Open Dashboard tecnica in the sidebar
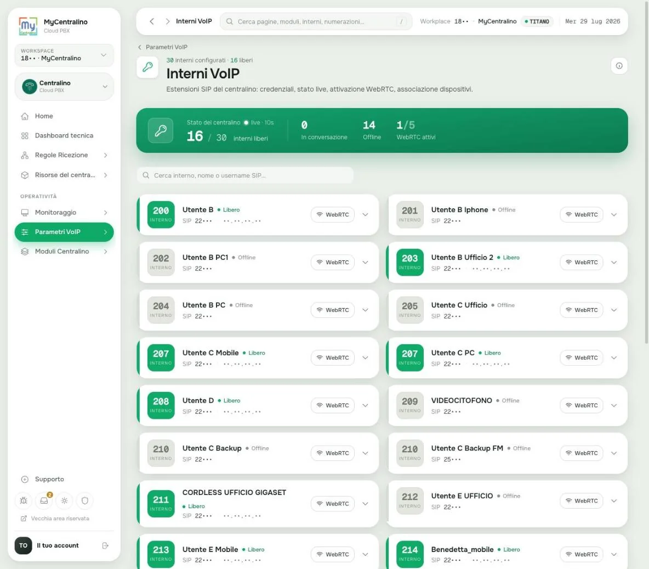Screen dimensions: 649x569 click(x=64, y=135)
